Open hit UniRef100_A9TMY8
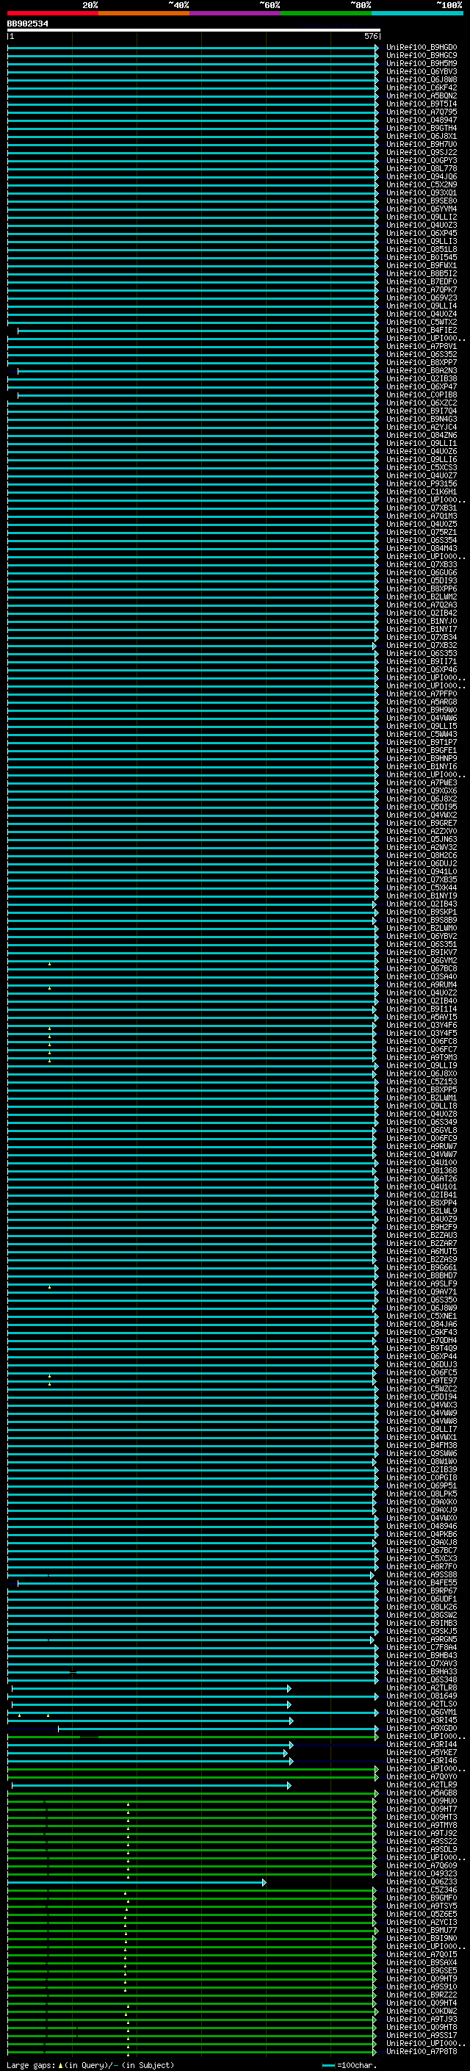 422,1825
